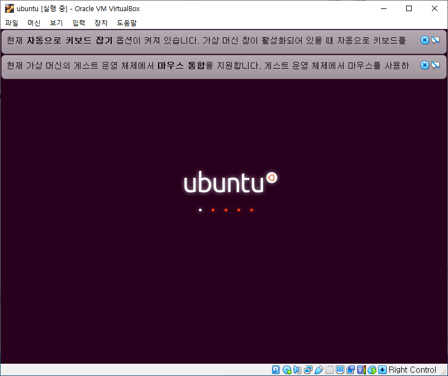Open the 입력 menu
This screenshot has height=376, width=448.
tap(79, 23)
